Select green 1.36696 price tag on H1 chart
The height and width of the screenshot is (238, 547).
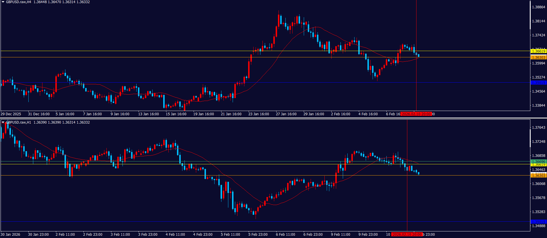(538, 162)
